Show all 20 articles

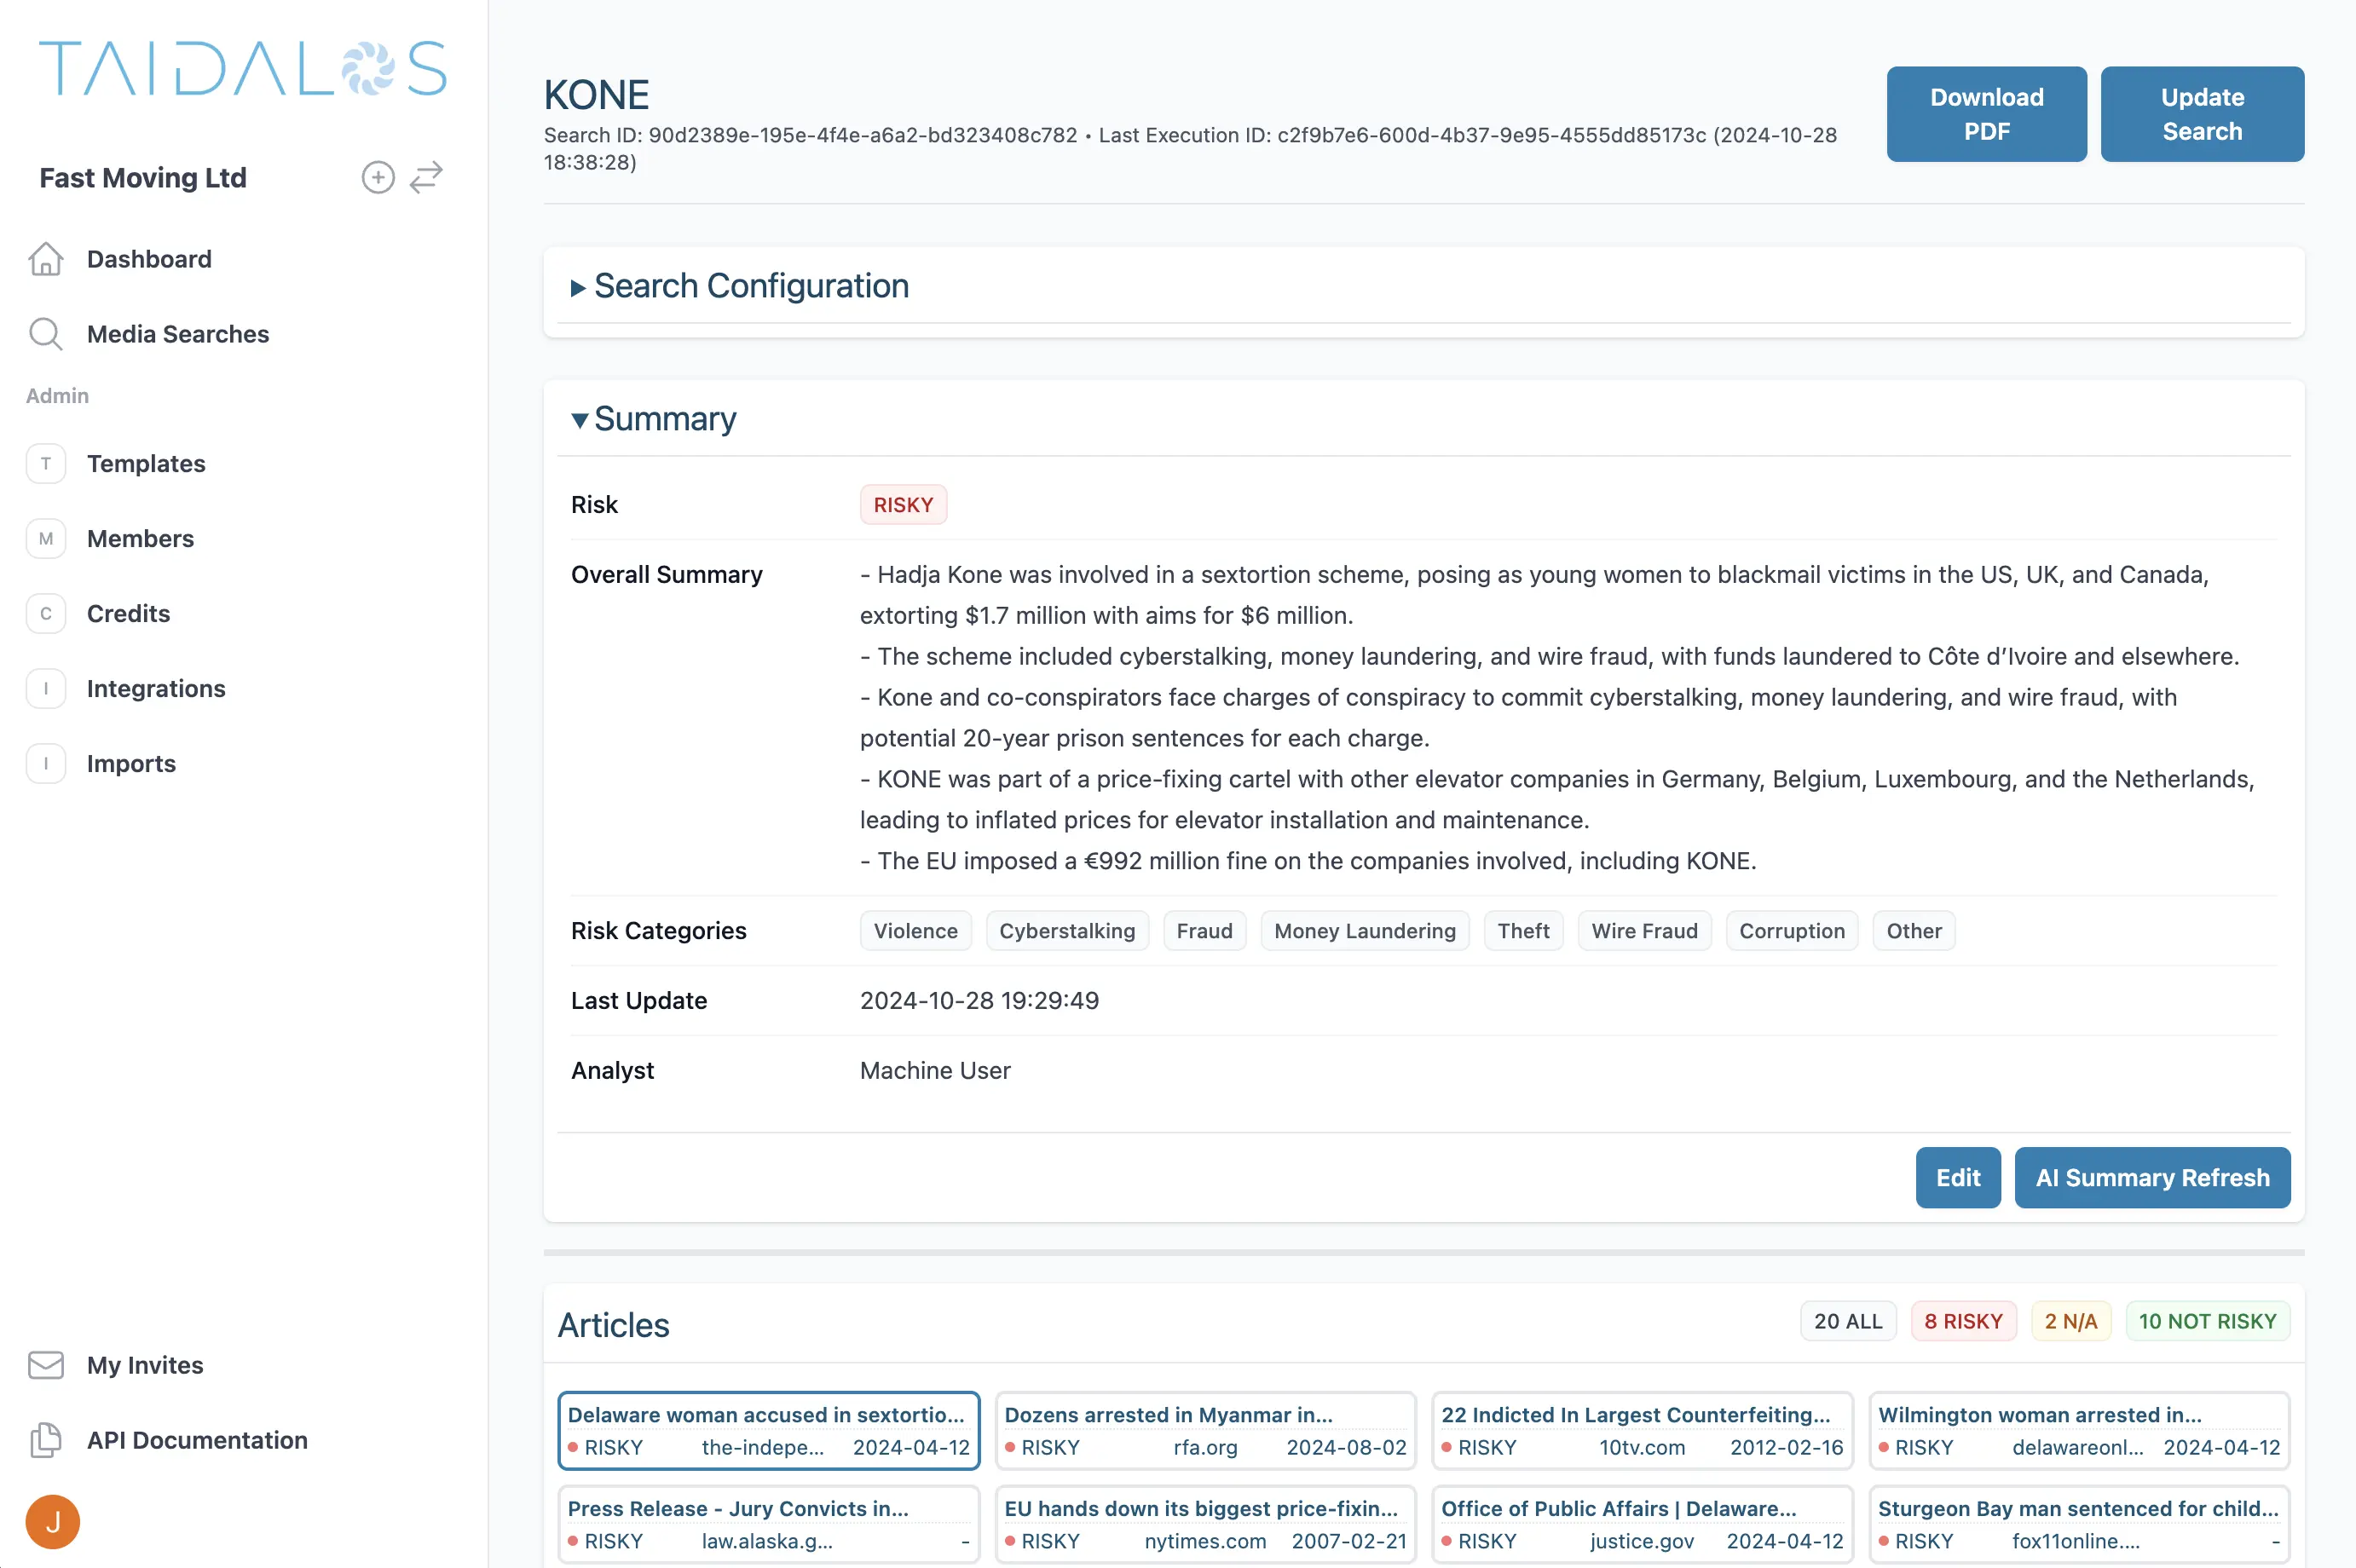click(1846, 1320)
